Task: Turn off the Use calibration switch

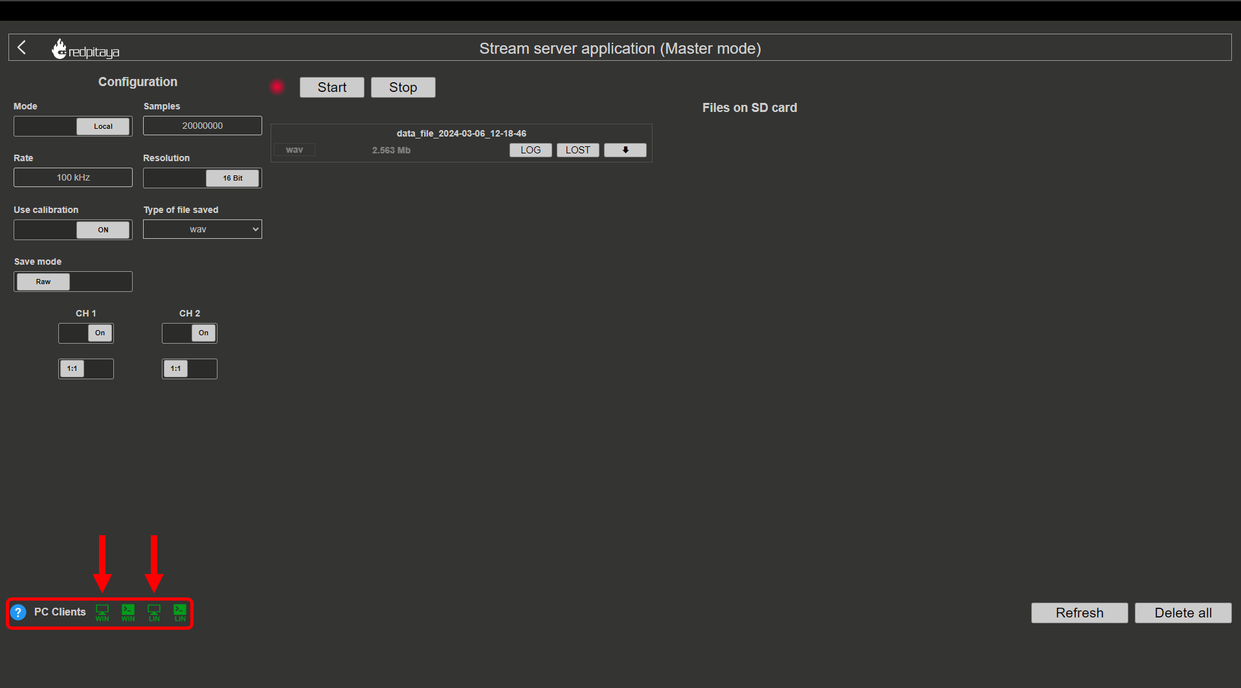Action: [73, 230]
